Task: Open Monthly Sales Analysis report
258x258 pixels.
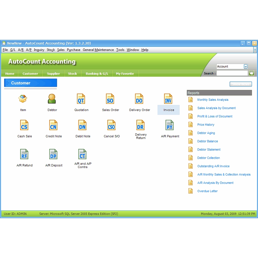Action: click(213, 100)
